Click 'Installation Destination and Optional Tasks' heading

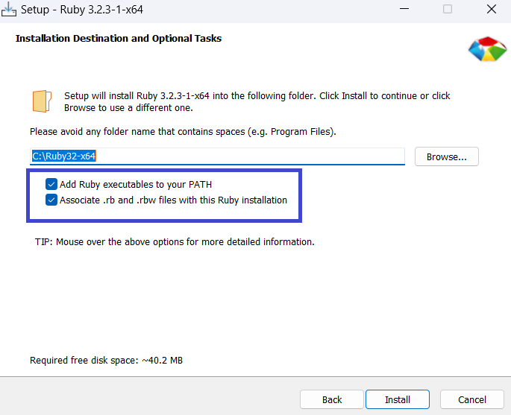(119, 39)
